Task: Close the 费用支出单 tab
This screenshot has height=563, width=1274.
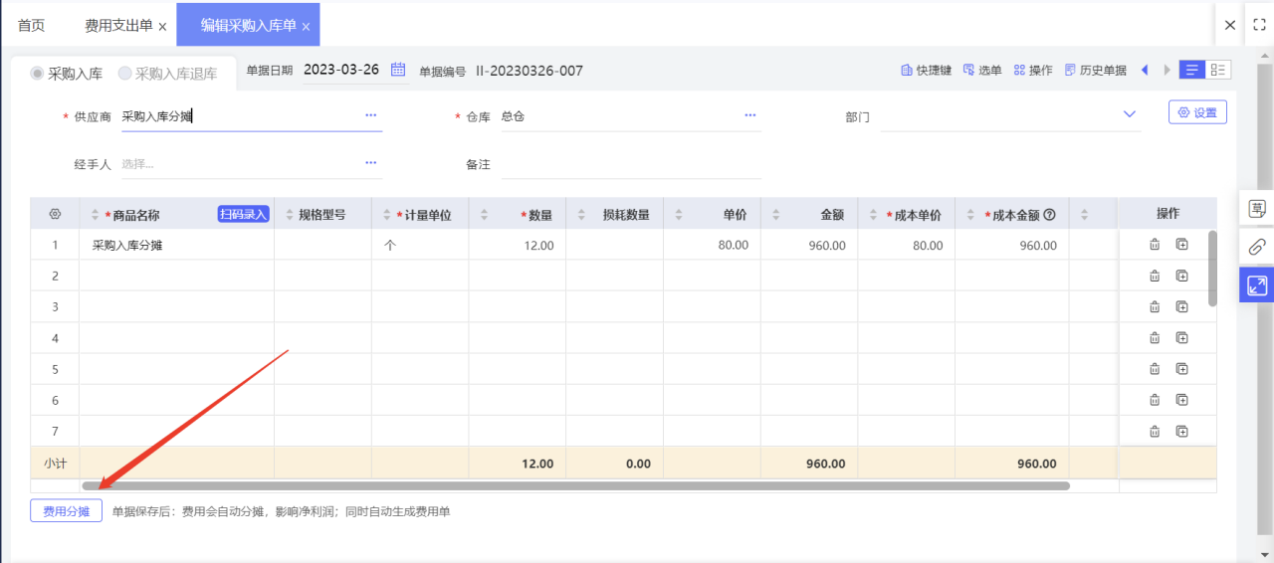Action: (x=162, y=27)
